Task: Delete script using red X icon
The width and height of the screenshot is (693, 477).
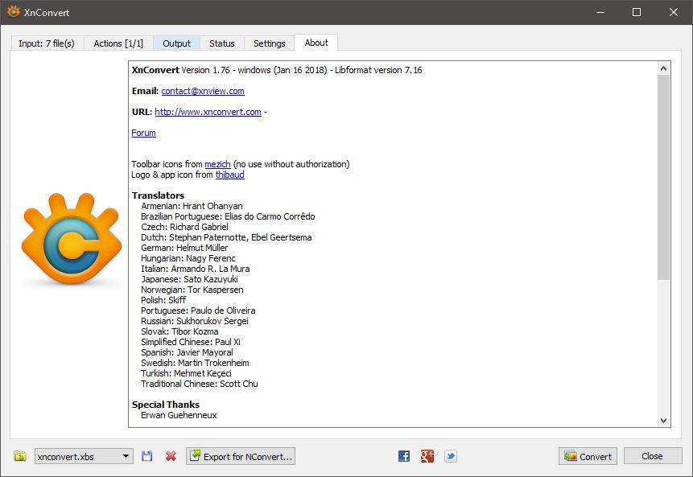Action: pyautogui.click(x=171, y=456)
